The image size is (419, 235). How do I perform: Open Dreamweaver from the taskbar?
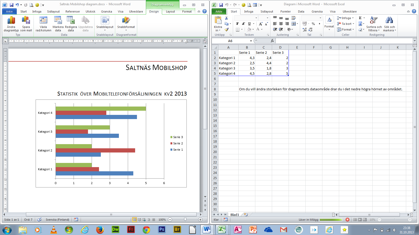[115, 230]
